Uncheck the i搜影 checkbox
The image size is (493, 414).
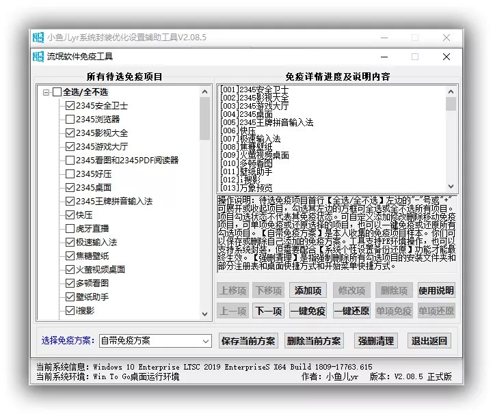(70, 311)
